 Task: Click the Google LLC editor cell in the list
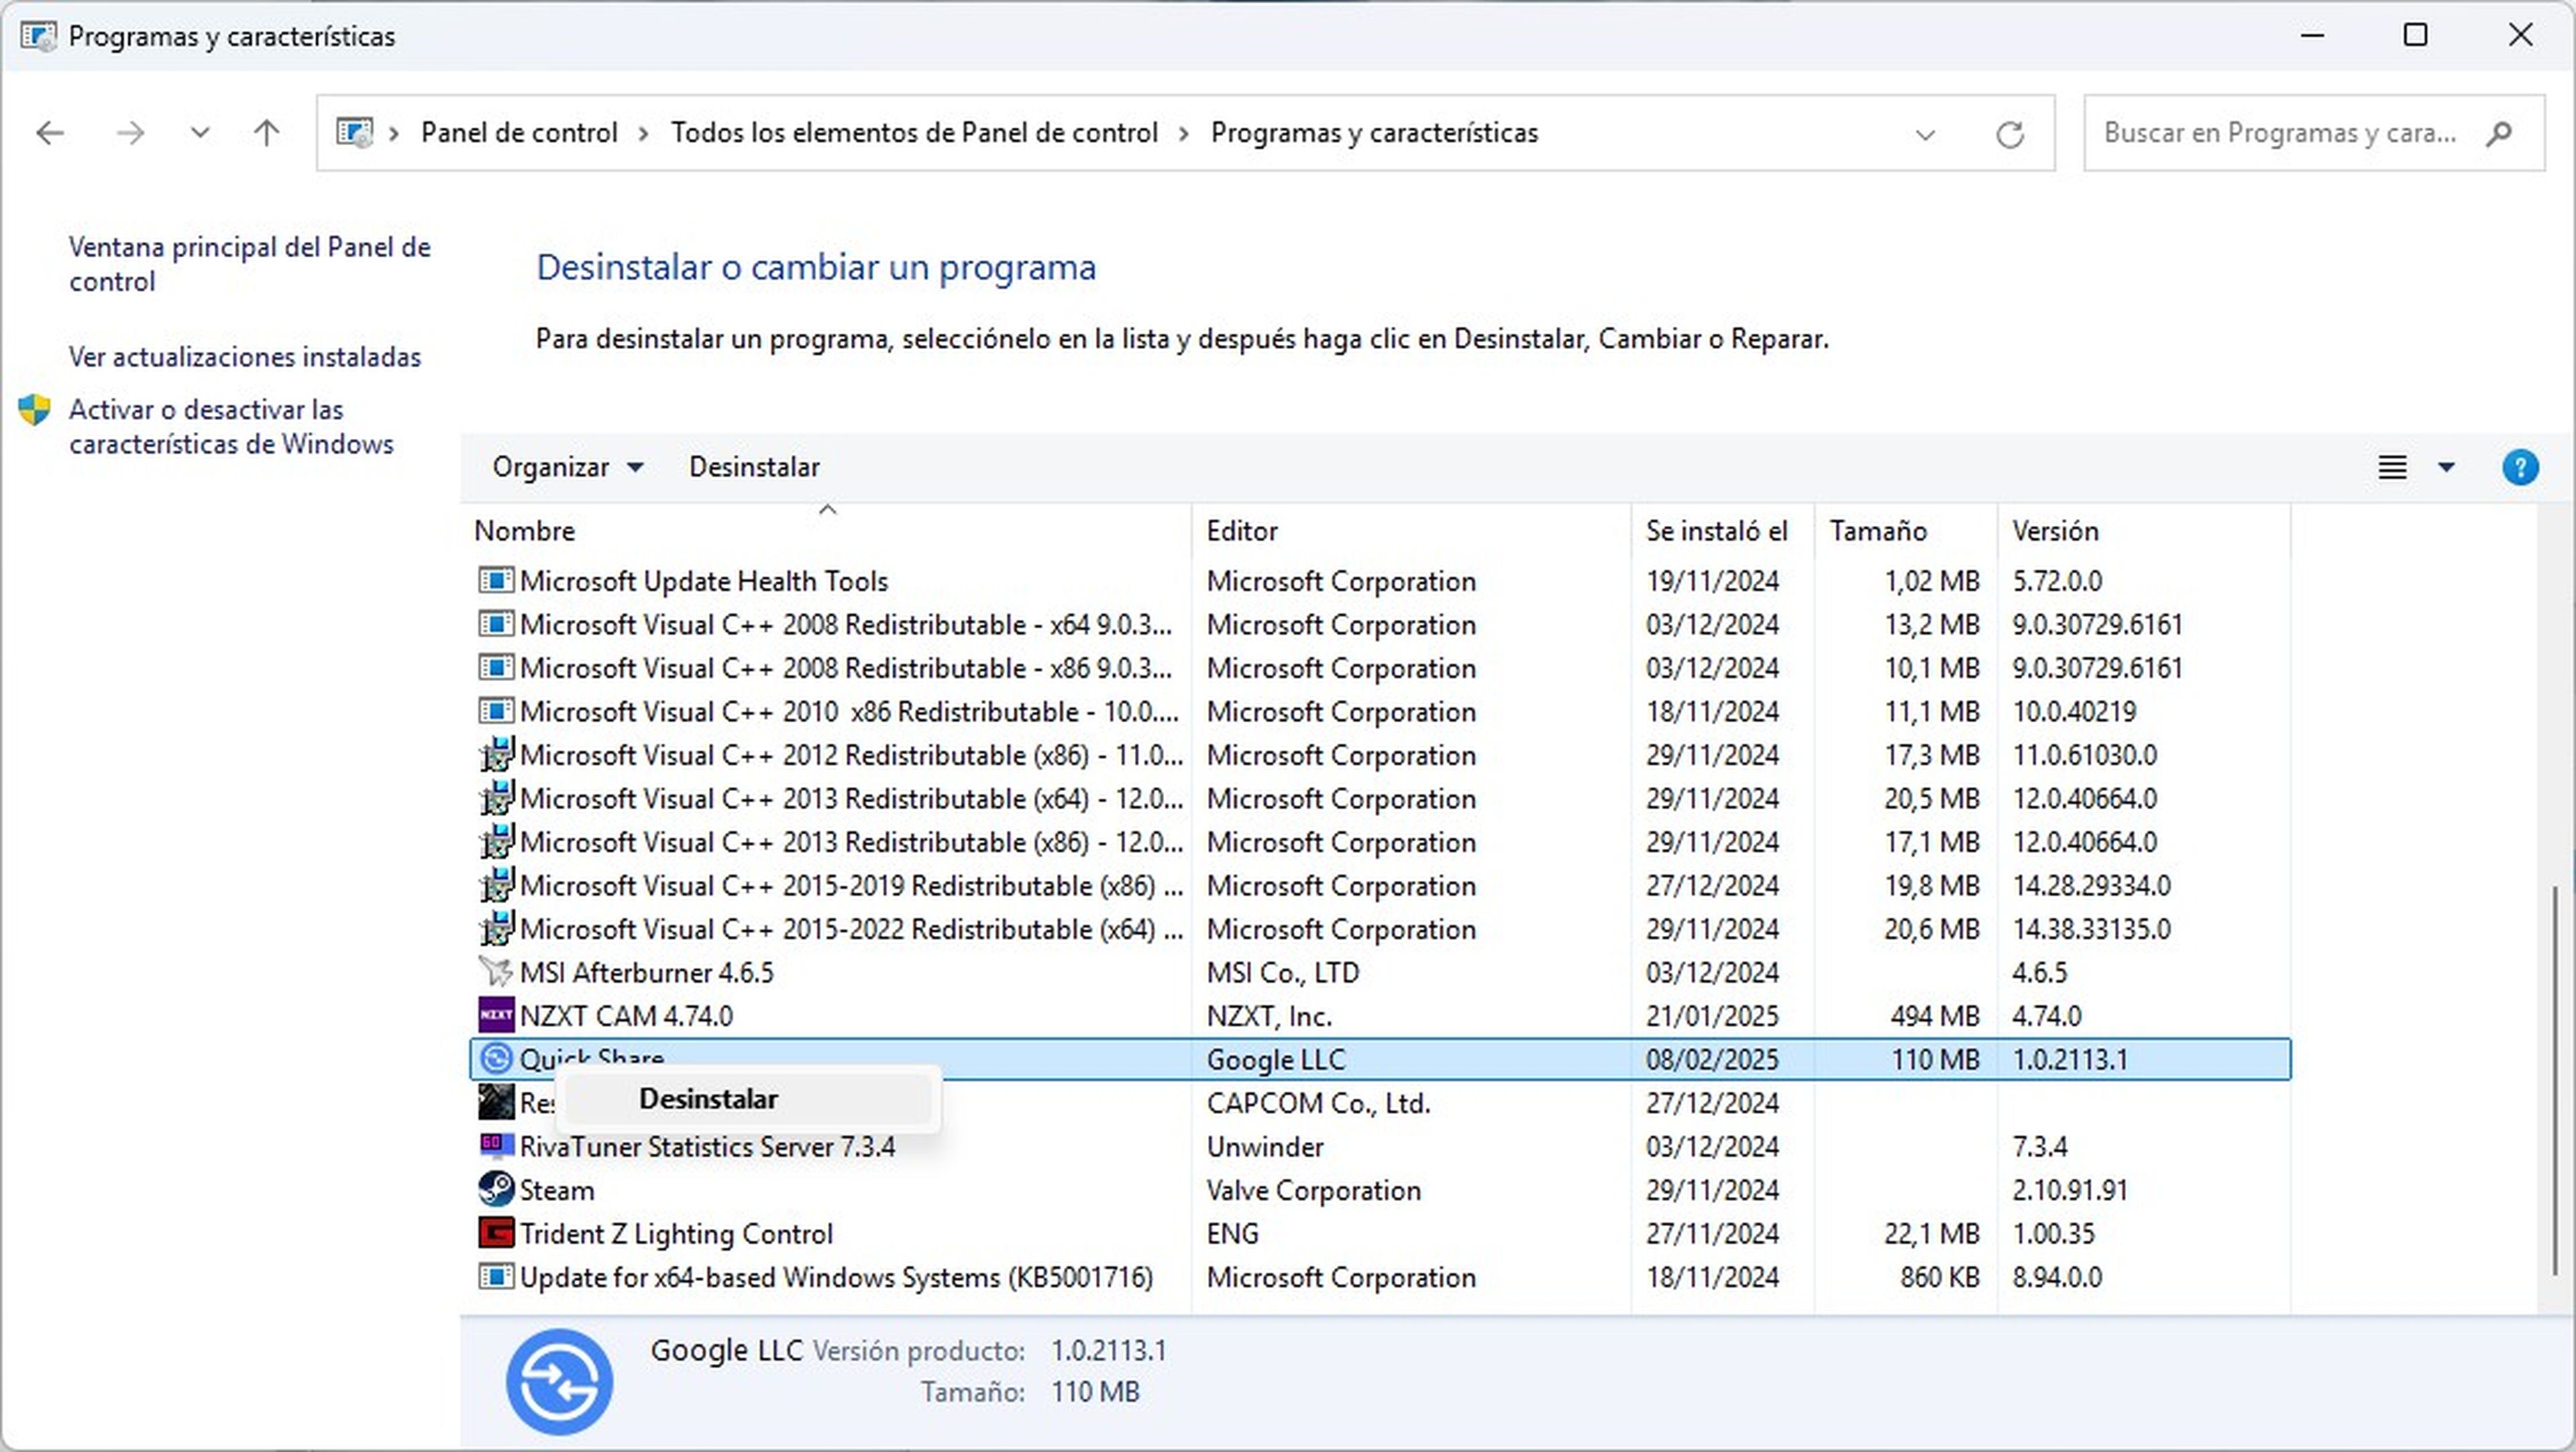tap(1276, 1059)
